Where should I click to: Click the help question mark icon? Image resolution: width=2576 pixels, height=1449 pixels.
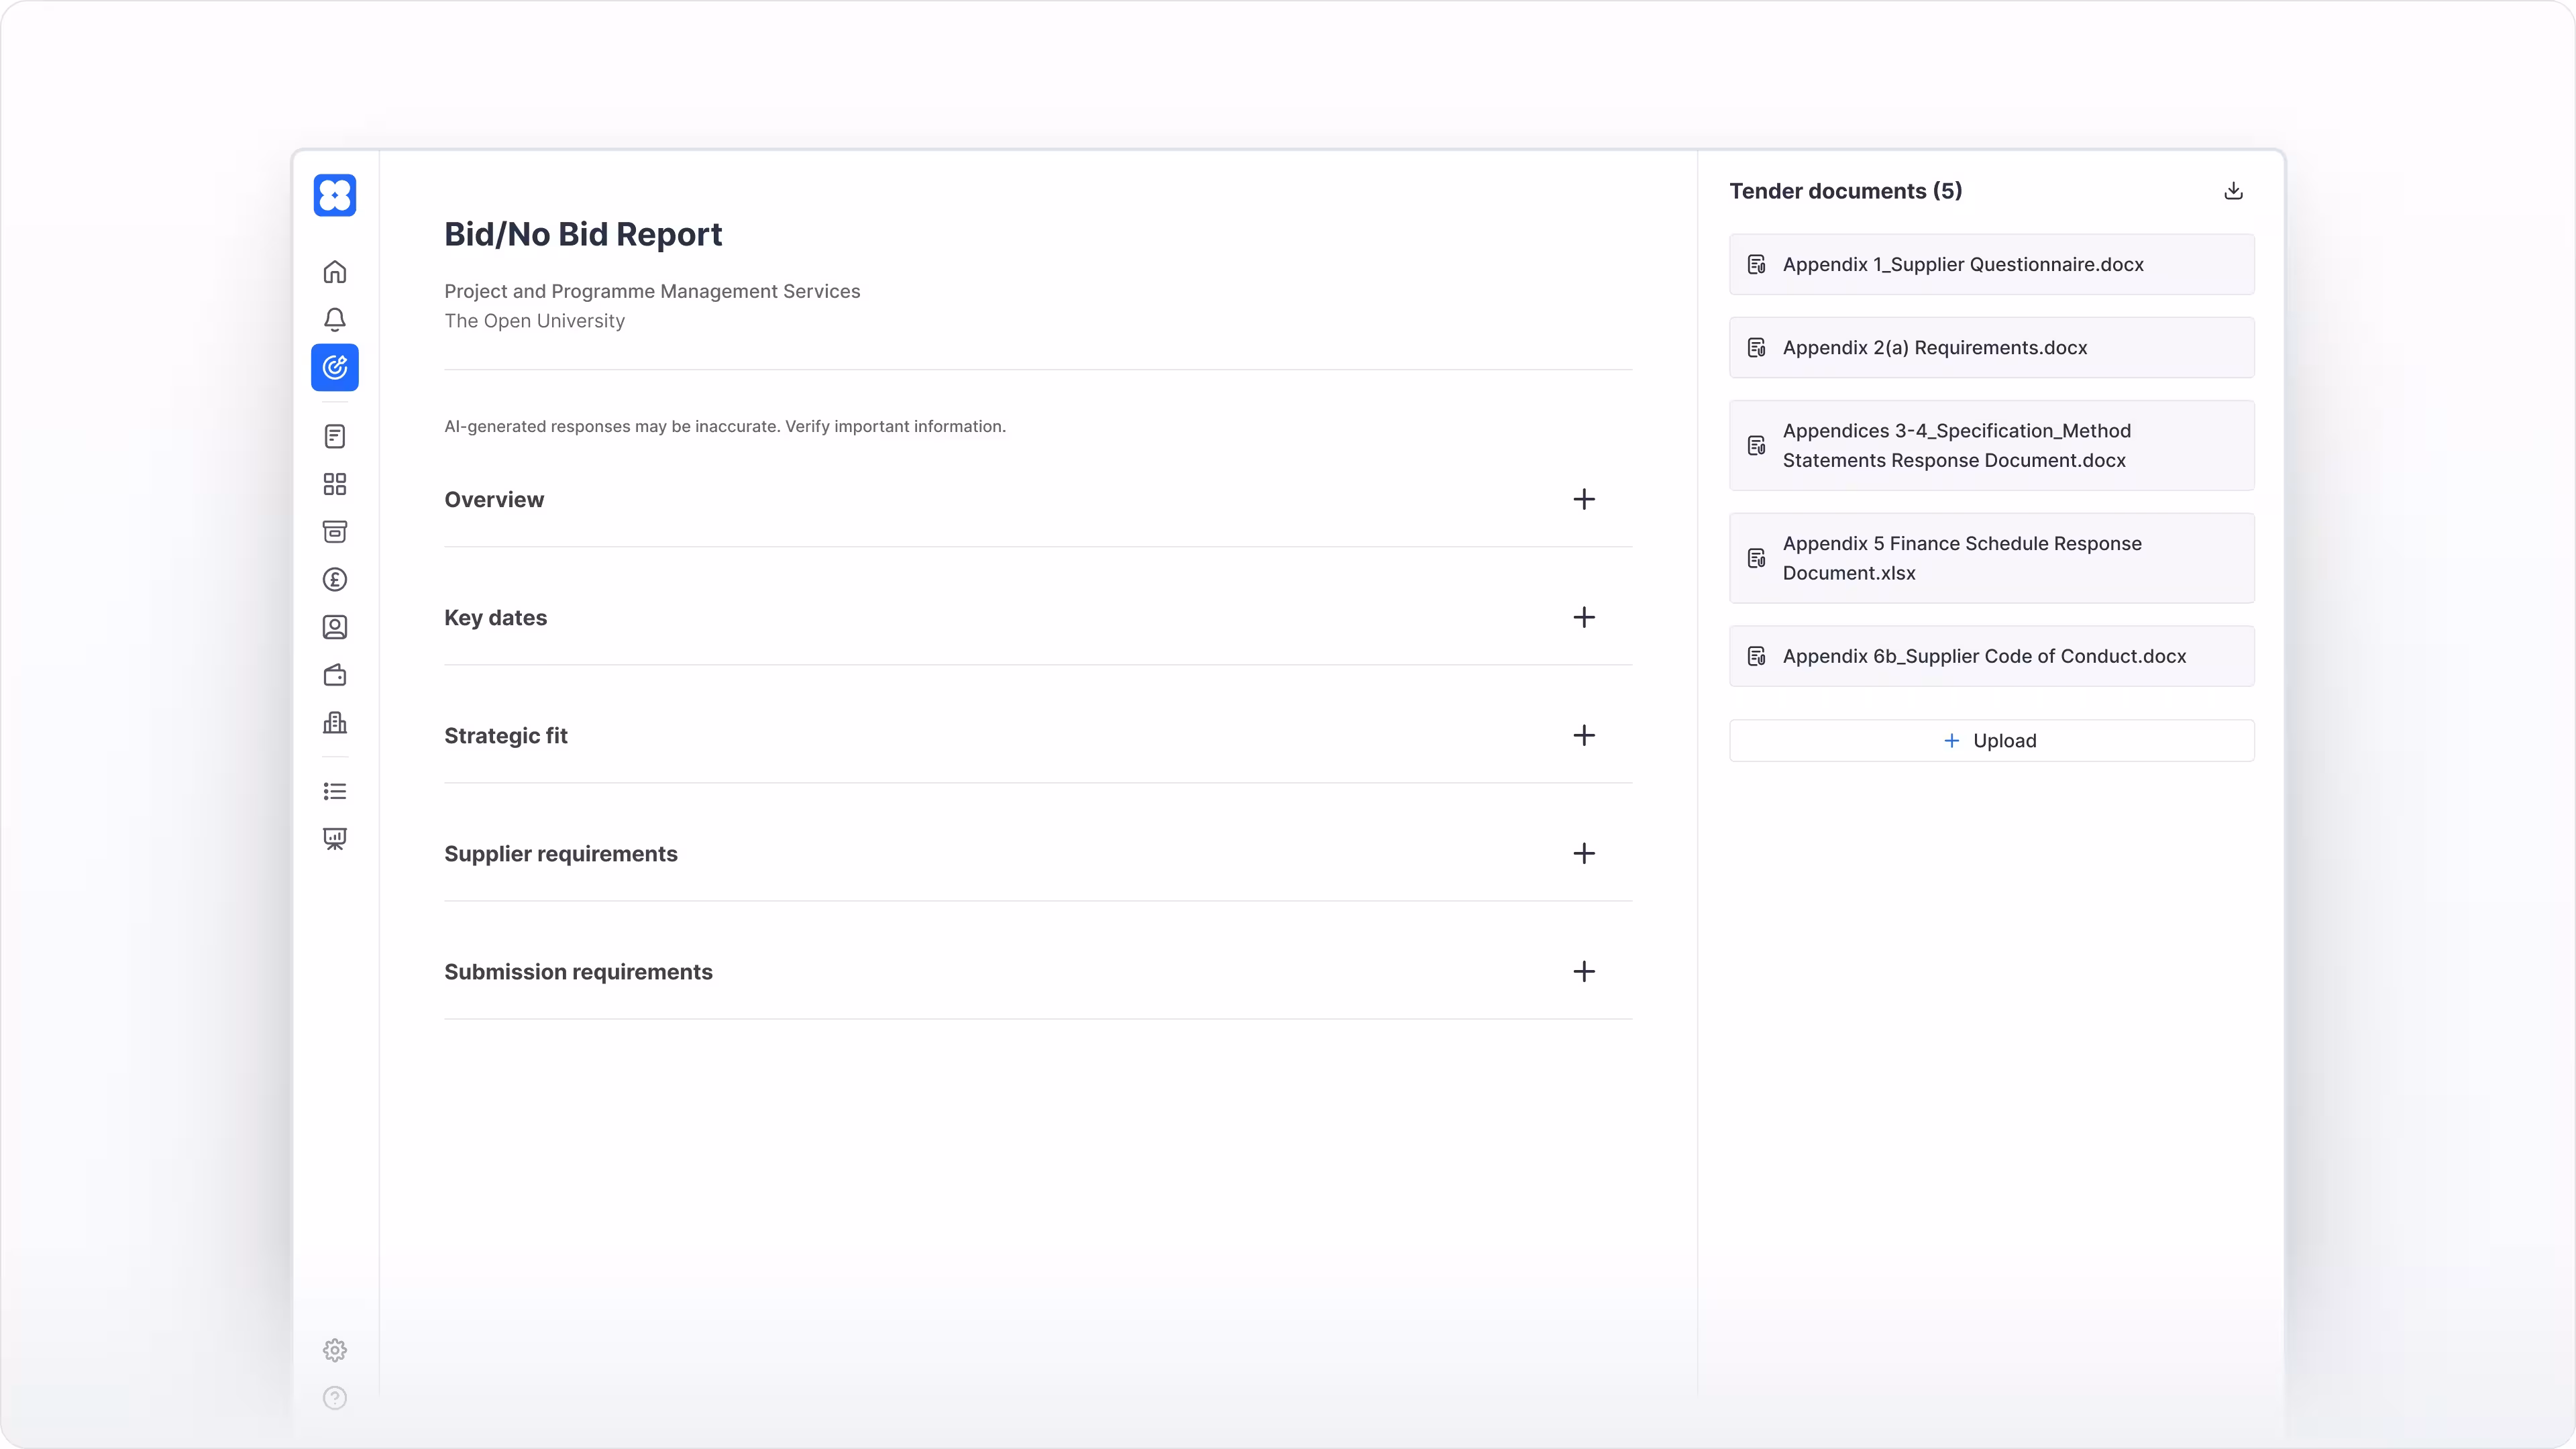335,1398
